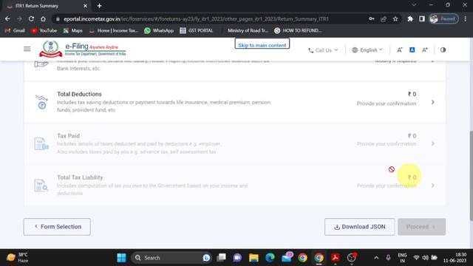Click the Proceed button
The height and width of the screenshot is (266, 473).
422,227
